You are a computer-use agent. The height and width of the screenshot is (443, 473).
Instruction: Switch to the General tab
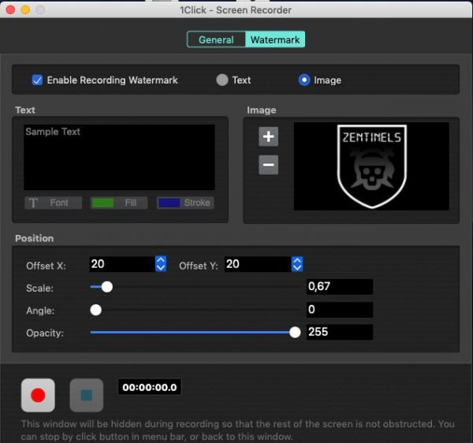point(216,39)
